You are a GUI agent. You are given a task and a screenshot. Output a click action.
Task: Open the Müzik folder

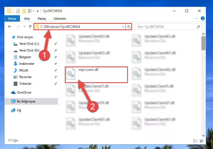pos(24,70)
